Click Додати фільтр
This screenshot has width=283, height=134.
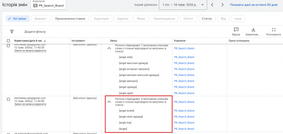(x=35, y=32)
